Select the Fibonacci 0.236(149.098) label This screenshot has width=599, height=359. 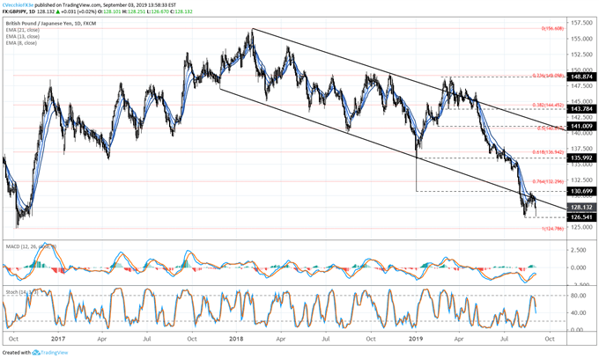coord(548,76)
